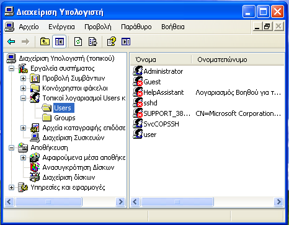289x225 pixels.
Task: Open the Αρχείο menu
Action: click(29, 27)
